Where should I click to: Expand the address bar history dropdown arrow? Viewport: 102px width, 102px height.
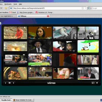(x=85, y=8)
